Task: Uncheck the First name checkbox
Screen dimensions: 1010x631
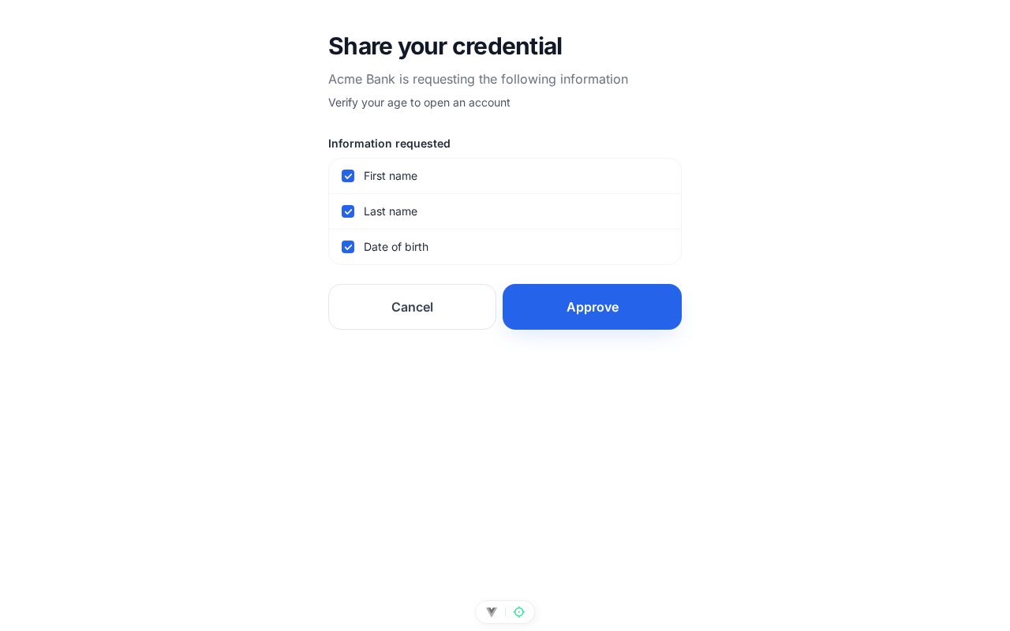Action: click(x=348, y=176)
